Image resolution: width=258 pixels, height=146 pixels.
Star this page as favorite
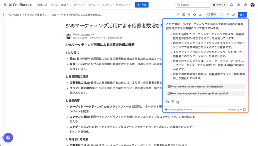pos(194,15)
